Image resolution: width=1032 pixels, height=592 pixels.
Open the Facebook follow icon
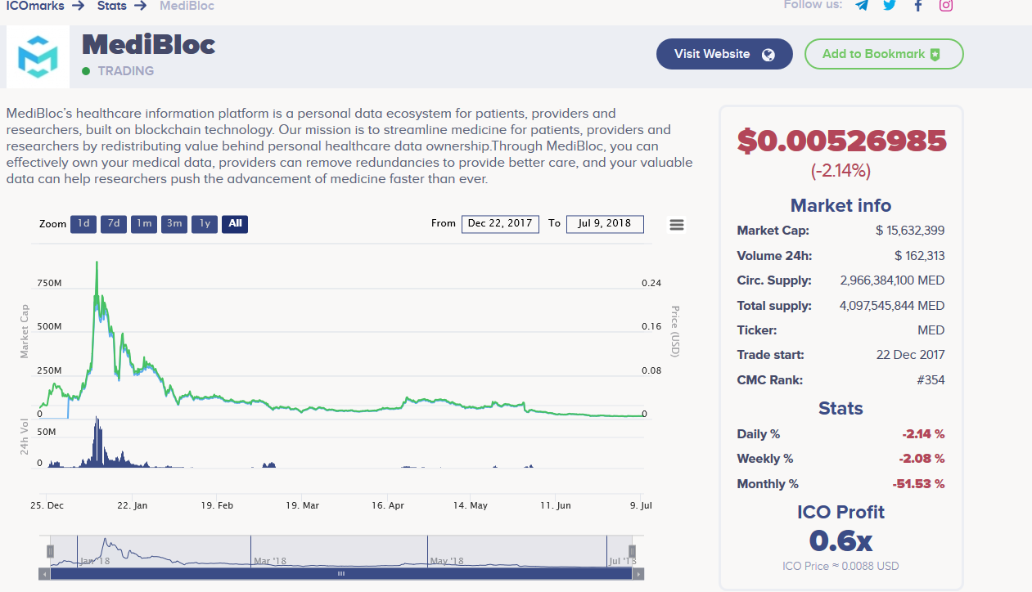(917, 6)
